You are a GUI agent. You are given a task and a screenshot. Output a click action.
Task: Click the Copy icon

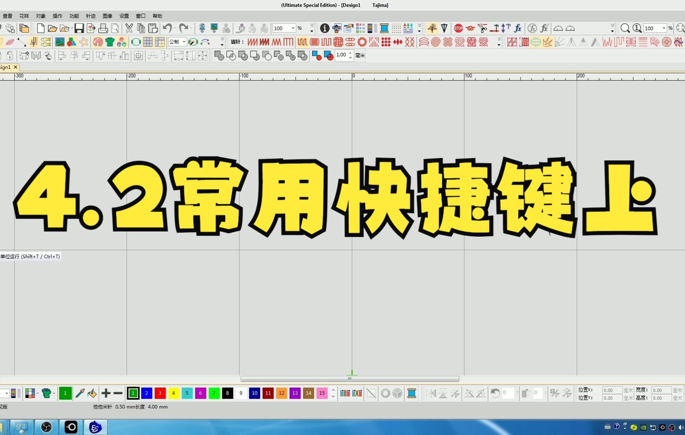coord(141,28)
